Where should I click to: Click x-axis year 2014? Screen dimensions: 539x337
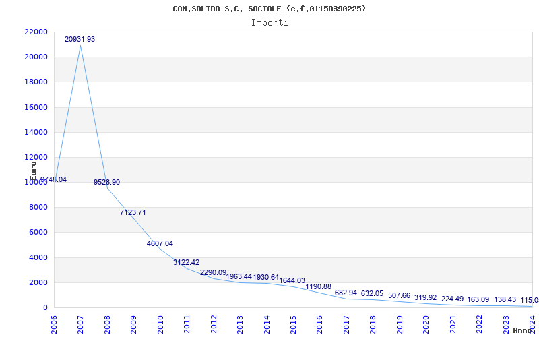pos(266,324)
